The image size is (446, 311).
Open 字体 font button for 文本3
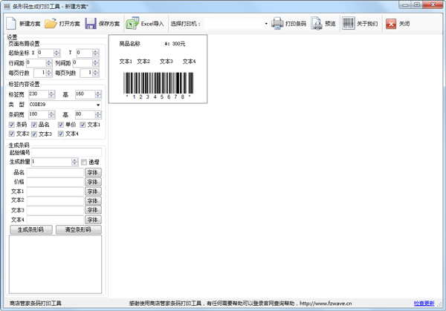[x=93, y=210]
